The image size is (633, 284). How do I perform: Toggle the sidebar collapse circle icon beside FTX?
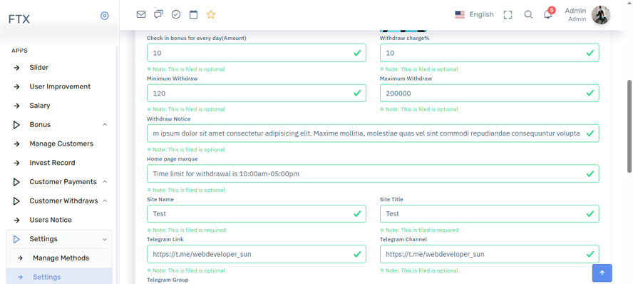(x=105, y=16)
